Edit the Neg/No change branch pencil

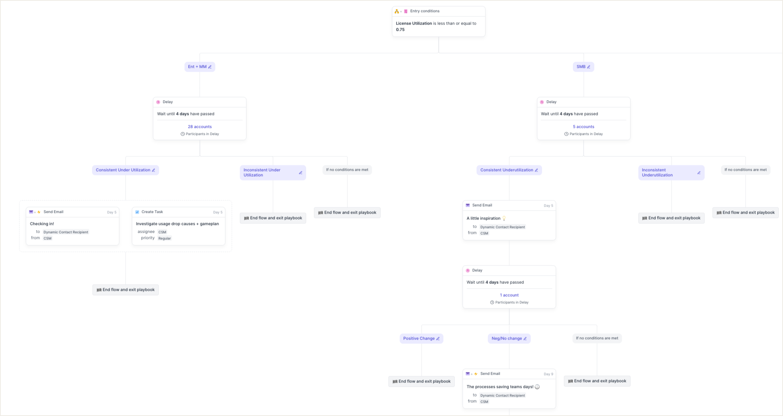coord(525,339)
